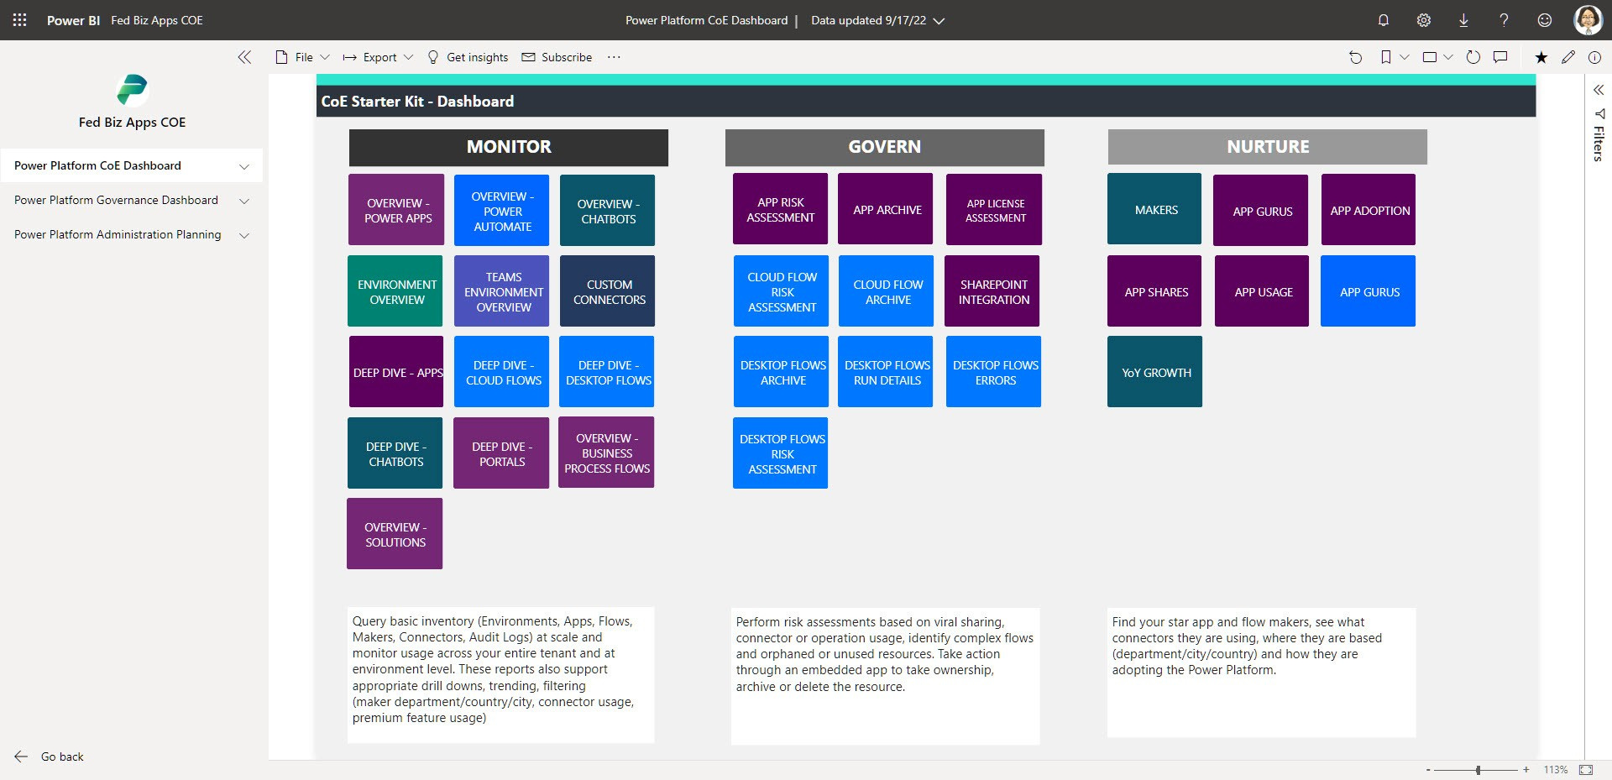1612x780 pixels.
Task: Click the download arrow icon
Action: click(x=1463, y=20)
